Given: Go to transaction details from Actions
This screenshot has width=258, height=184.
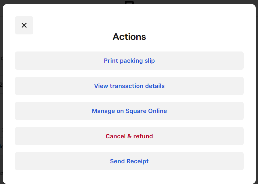Looking at the screenshot, I should click(129, 86).
